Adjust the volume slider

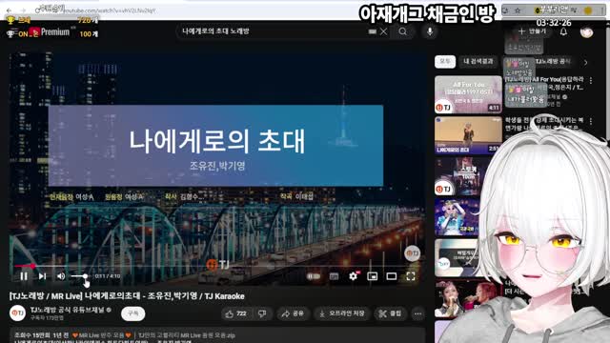79,276
